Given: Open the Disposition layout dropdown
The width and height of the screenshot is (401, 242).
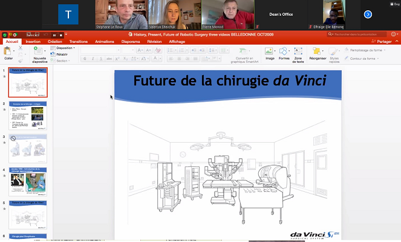Looking at the screenshot, I should click(63, 48).
